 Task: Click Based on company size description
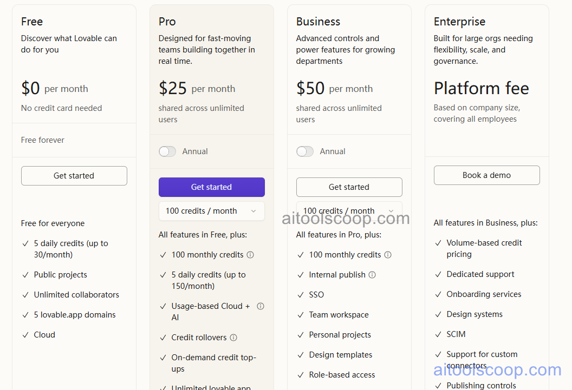point(477,113)
